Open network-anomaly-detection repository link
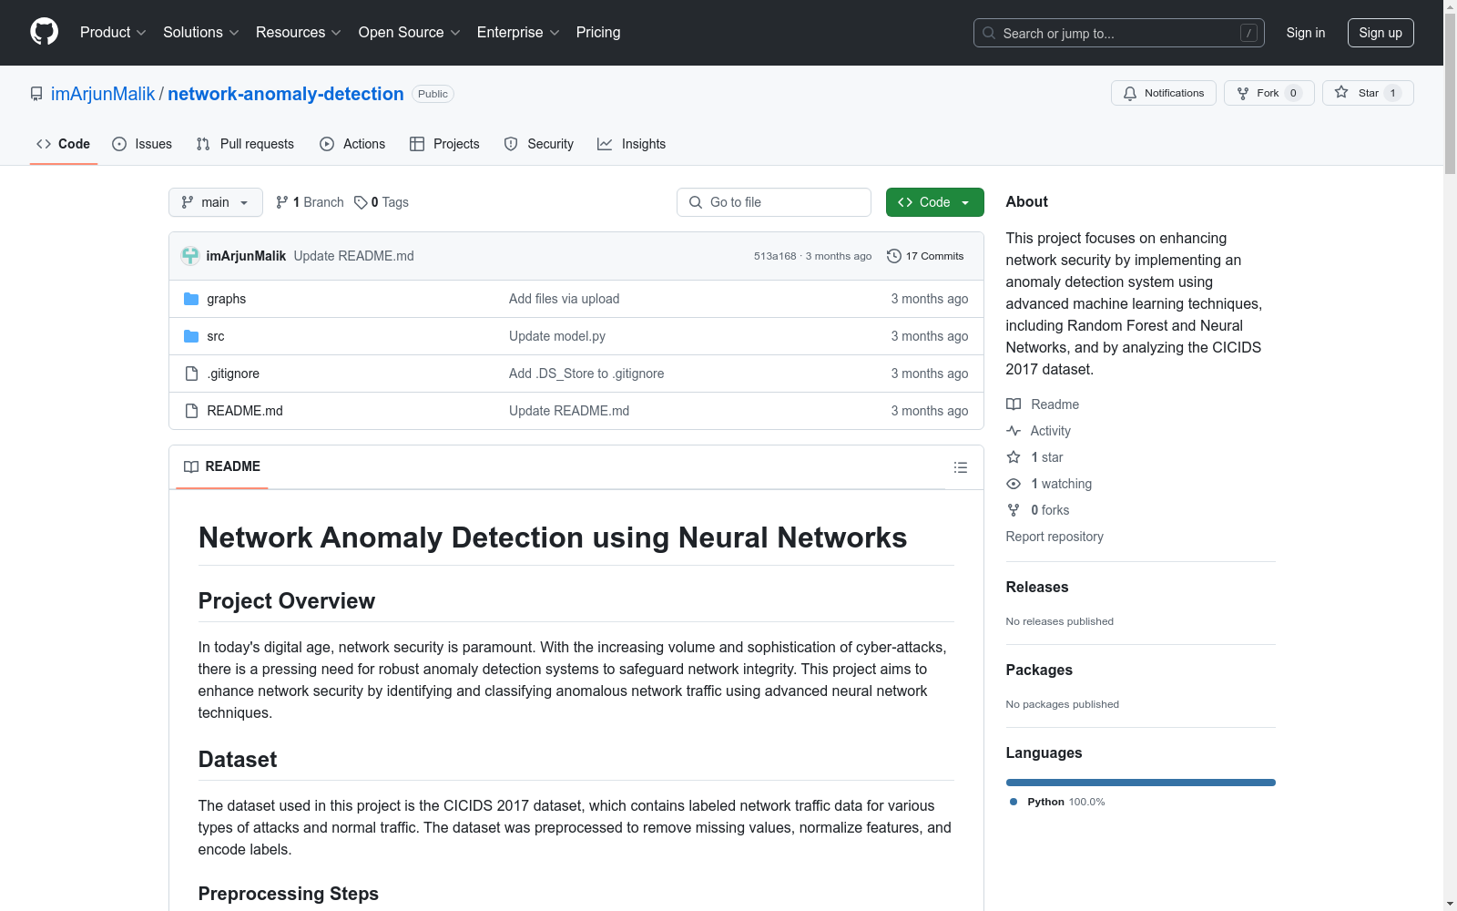The image size is (1457, 911). tap(286, 94)
